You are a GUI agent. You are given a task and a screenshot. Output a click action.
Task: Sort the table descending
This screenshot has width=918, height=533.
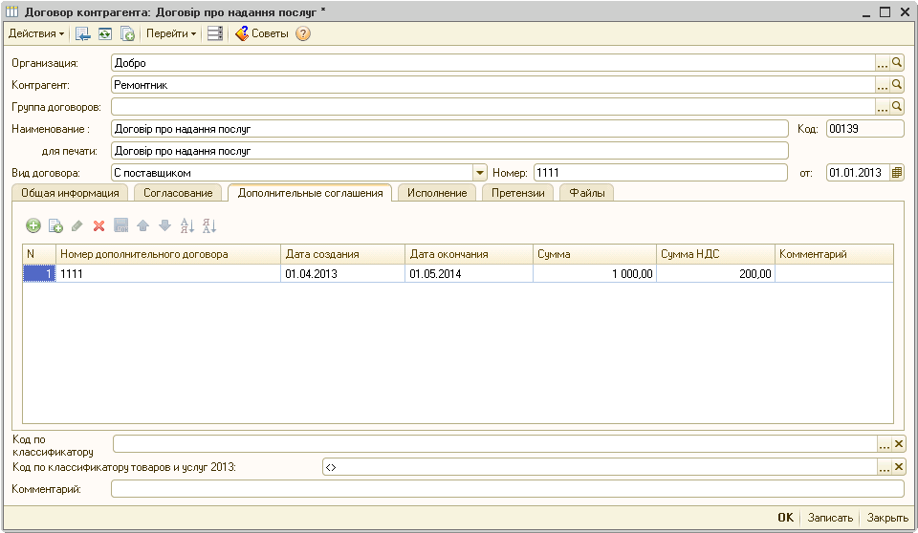tap(209, 225)
